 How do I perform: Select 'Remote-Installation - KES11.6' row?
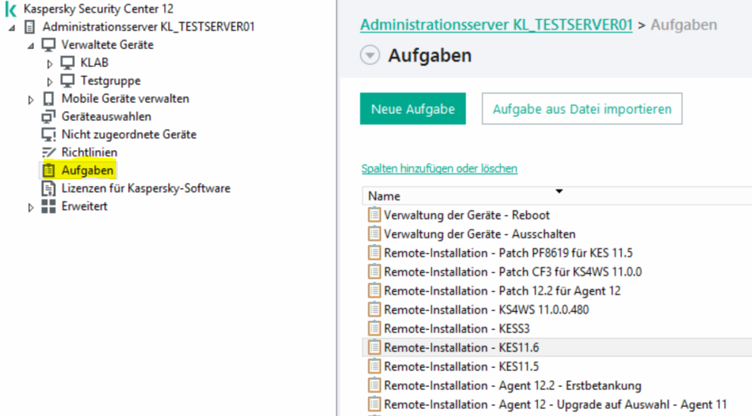[557, 347]
